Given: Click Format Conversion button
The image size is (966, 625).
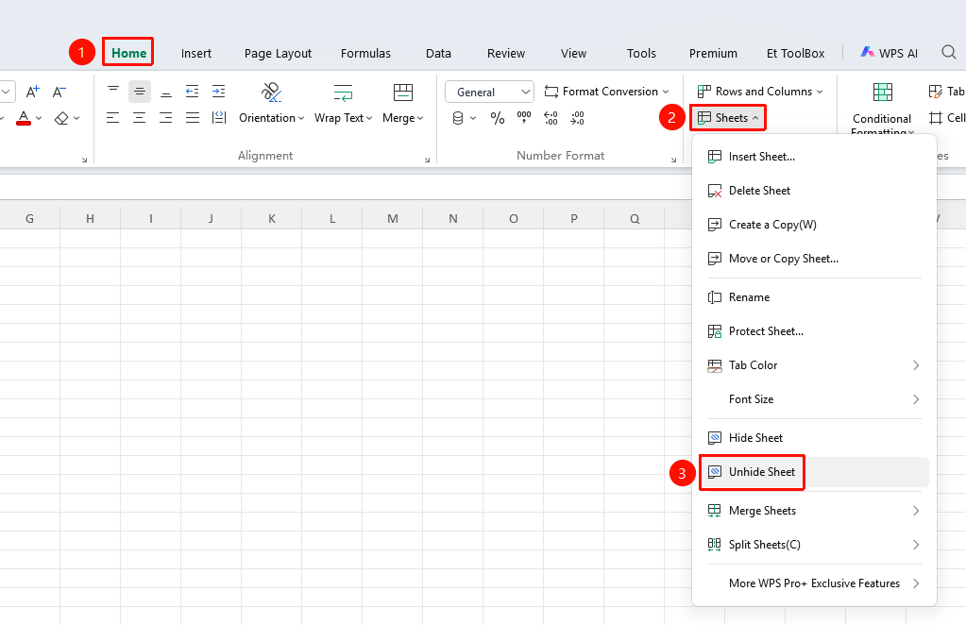Looking at the screenshot, I should 606,92.
